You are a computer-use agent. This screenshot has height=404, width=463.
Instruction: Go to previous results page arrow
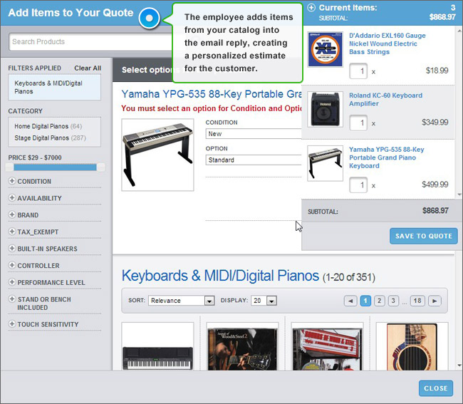(350, 301)
